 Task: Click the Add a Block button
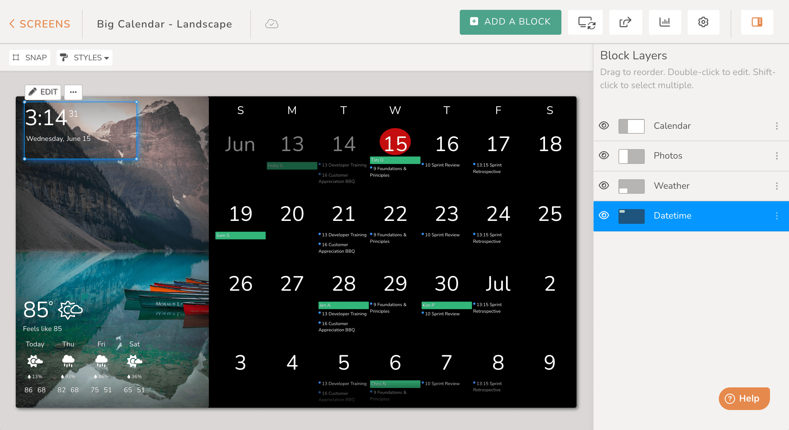[x=510, y=22]
